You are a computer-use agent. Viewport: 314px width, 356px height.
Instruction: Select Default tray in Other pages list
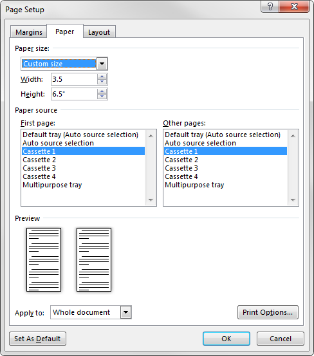(225, 135)
